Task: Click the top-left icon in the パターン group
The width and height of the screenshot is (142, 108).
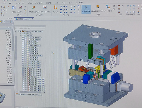Action: tap(139, 6)
